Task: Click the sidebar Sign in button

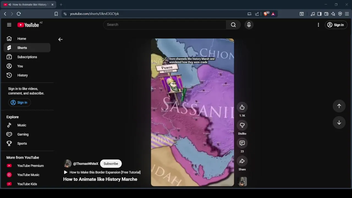Action: click(x=19, y=103)
